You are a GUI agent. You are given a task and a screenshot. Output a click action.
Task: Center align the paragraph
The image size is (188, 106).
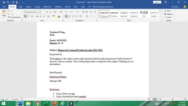(x=70, y=16)
